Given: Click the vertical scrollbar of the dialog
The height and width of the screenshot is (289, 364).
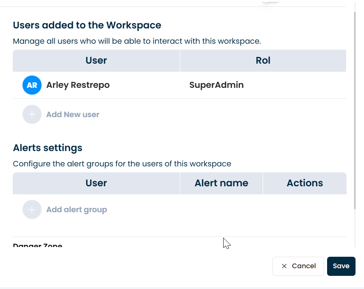Looking at the screenshot, I should coord(355,110).
